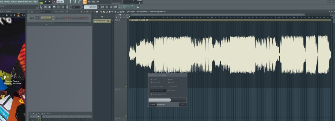
Task: Open the What's new in FL Cloud hint
Action: 129,7
